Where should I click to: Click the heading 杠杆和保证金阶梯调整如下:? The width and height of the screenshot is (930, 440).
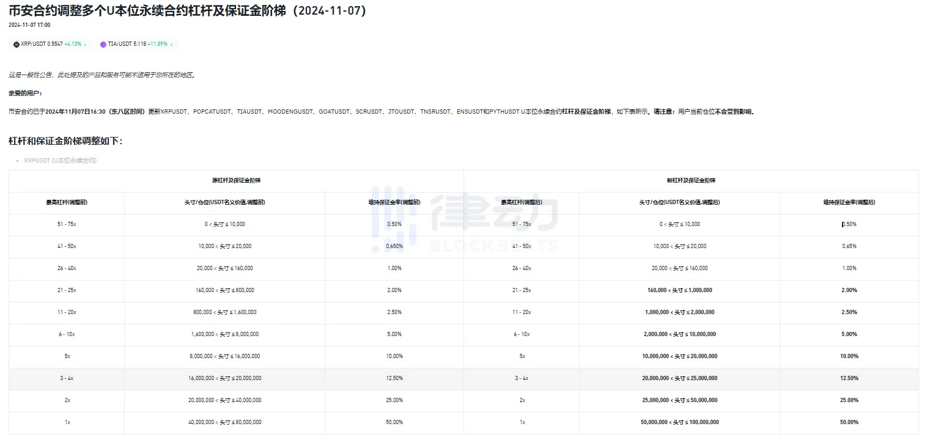coord(65,141)
